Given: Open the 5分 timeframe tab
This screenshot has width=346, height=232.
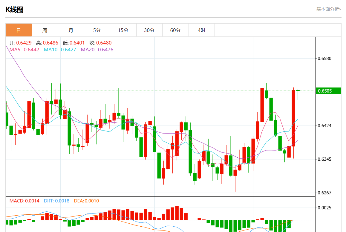Looking at the screenshot, I should tap(97, 30).
